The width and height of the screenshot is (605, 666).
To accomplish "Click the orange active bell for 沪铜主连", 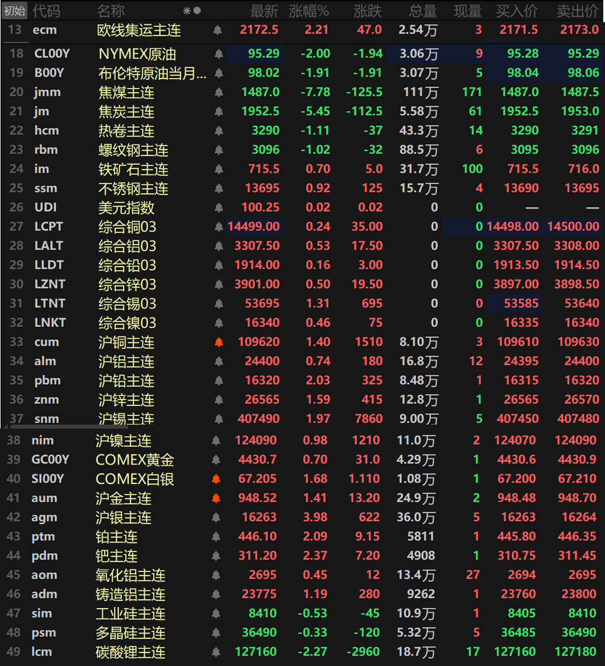I will click(x=219, y=342).
